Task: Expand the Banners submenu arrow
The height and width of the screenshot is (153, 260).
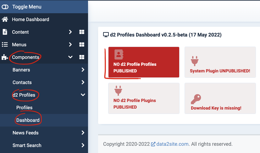Action: click(x=83, y=70)
